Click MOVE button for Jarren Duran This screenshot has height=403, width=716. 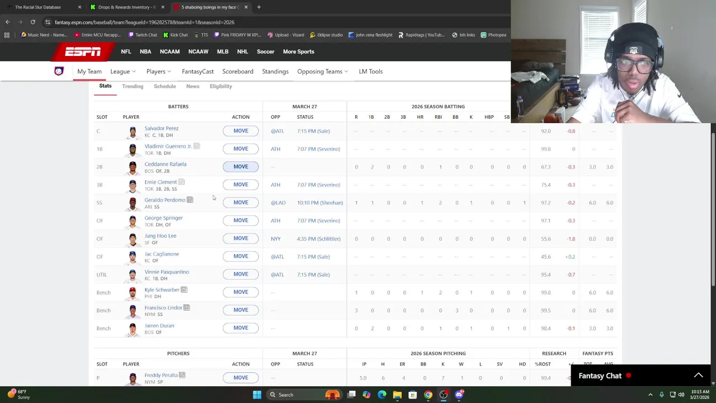coord(241,328)
